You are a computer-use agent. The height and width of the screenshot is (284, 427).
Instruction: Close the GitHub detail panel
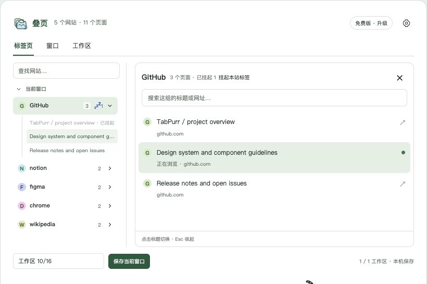point(399,78)
